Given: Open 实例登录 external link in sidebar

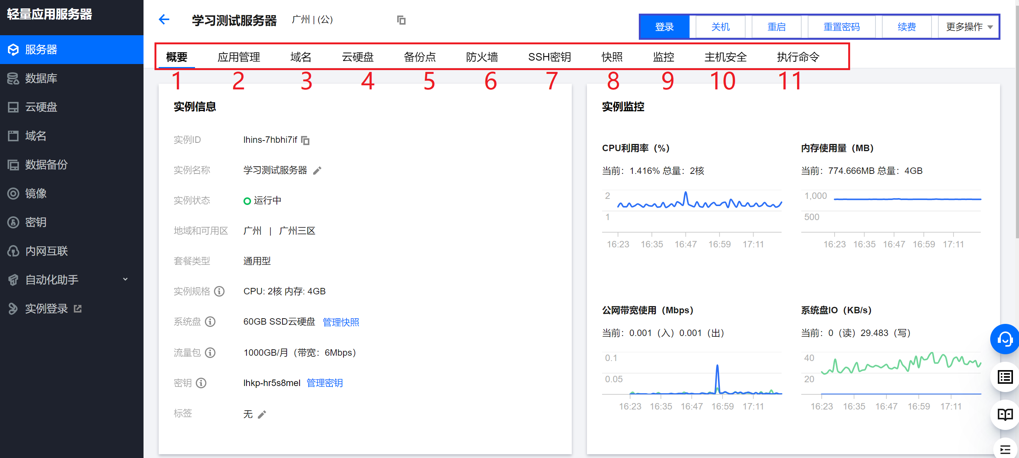Looking at the screenshot, I should 72,308.
